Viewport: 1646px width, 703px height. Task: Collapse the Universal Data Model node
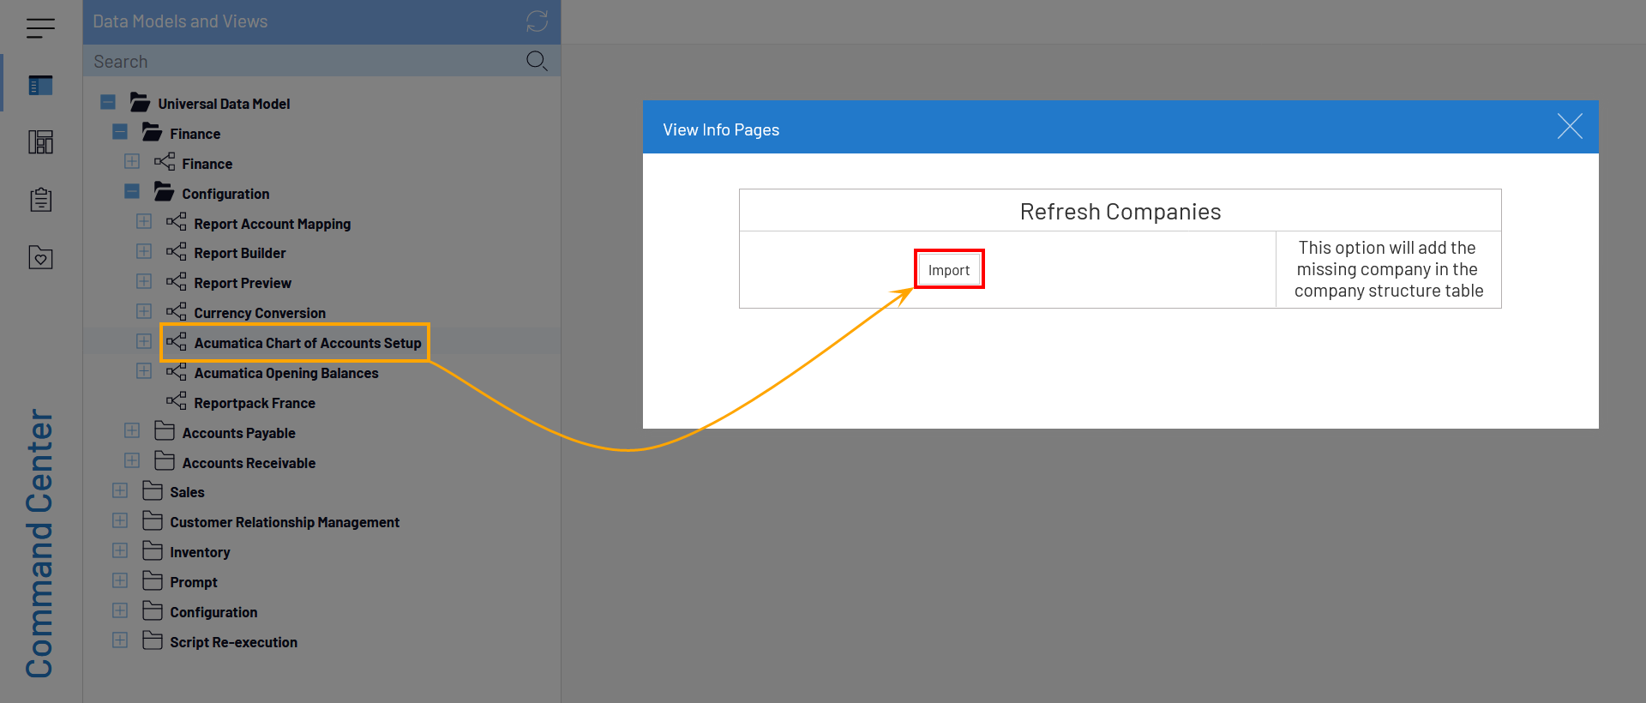pos(108,103)
